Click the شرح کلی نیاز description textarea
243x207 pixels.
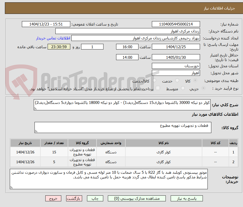pyautogui.click(x=122, y=105)
